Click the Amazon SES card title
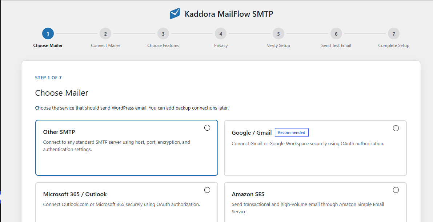This screenshot has width=433, height=222. click(x=248, y=194)
